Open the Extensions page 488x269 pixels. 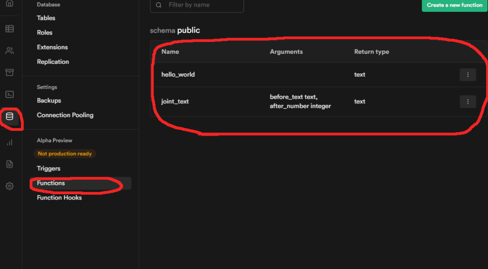(52, 47)
